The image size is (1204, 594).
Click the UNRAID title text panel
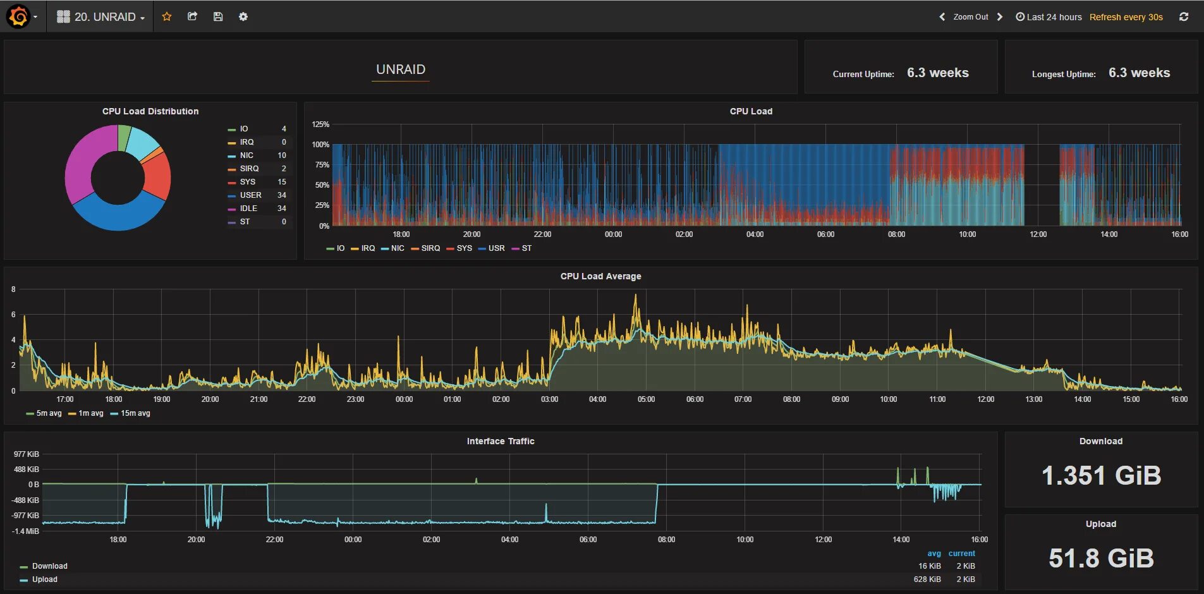(x=401, y=70)
